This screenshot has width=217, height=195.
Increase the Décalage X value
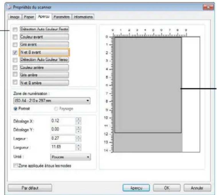point(79,119)
